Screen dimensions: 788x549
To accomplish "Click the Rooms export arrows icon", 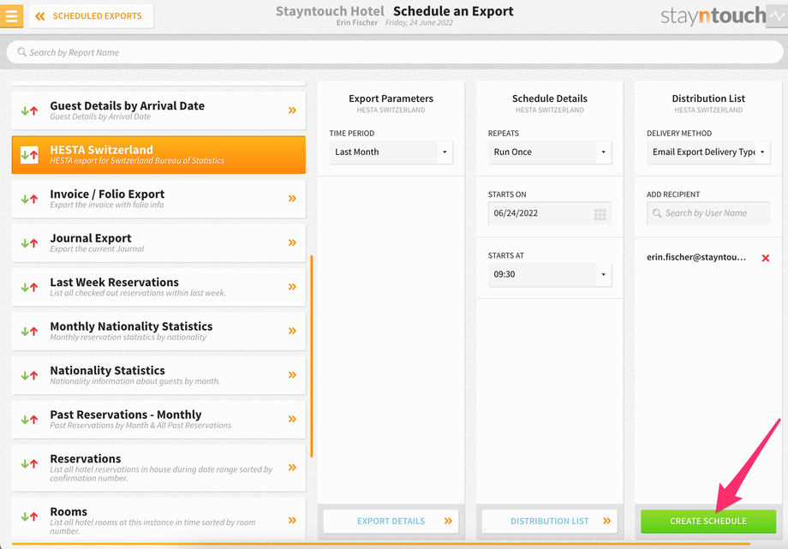I will pos(29,516).
